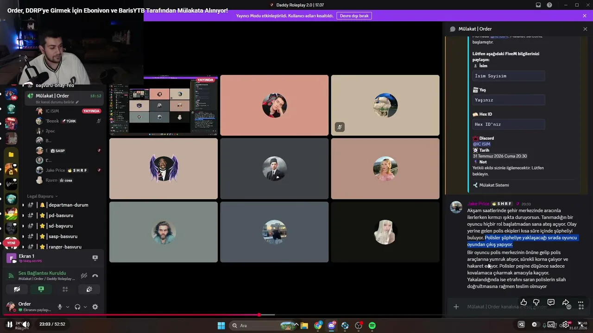Edit the channel status pencil icon
The image size is (593, 333).
77,102
